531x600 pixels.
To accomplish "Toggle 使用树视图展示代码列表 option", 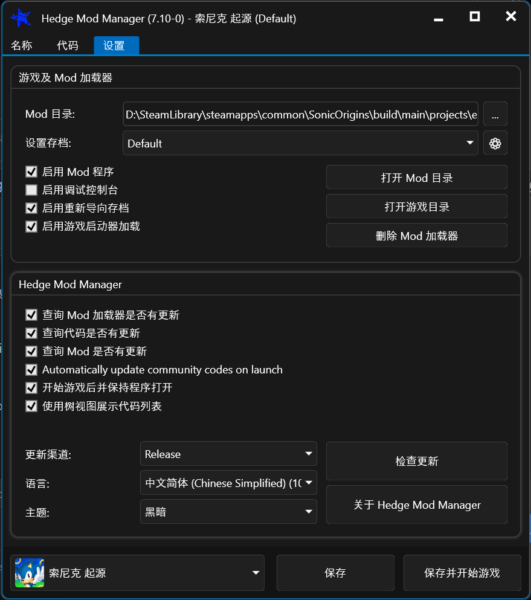I will coord(31,406).
